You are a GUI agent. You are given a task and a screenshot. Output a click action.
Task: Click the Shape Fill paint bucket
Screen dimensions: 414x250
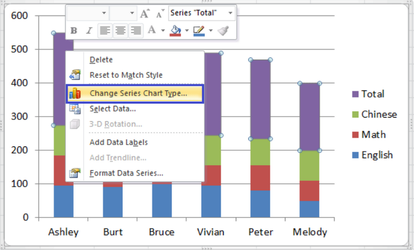pos(175,30)
